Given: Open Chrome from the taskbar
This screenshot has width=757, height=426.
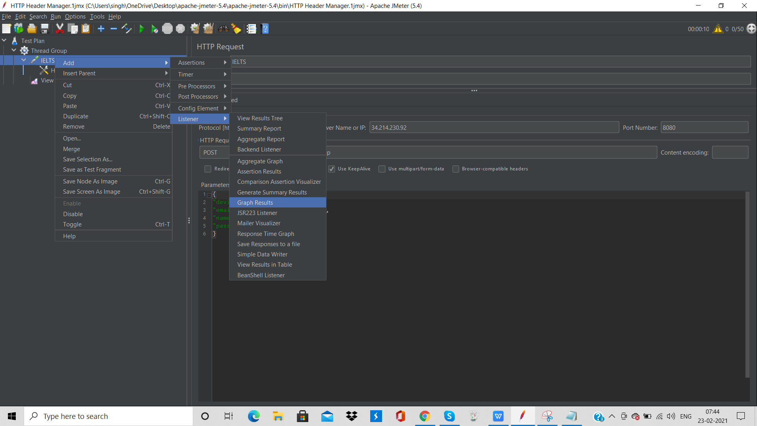Looking at the screenshot, I should [425, 416].
